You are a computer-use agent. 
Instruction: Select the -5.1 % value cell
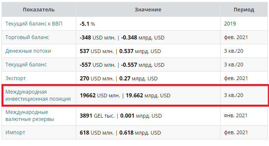click(148, 24)
